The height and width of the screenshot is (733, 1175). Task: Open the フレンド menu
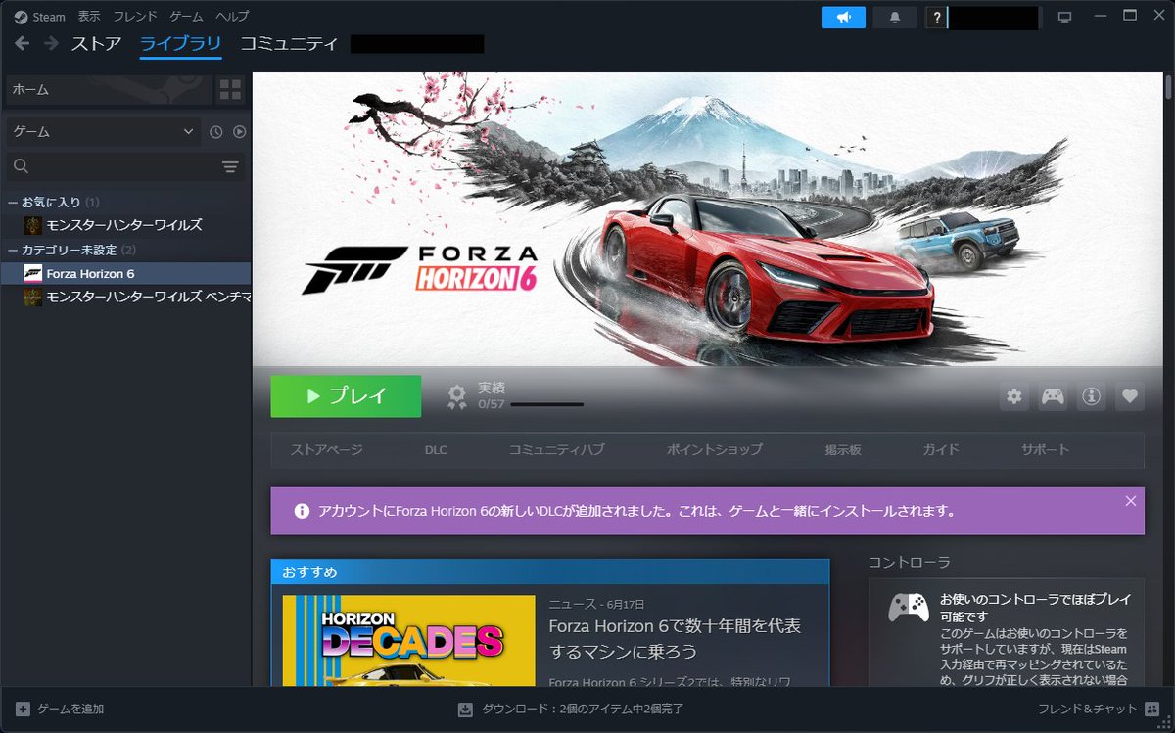pos(135,17)
